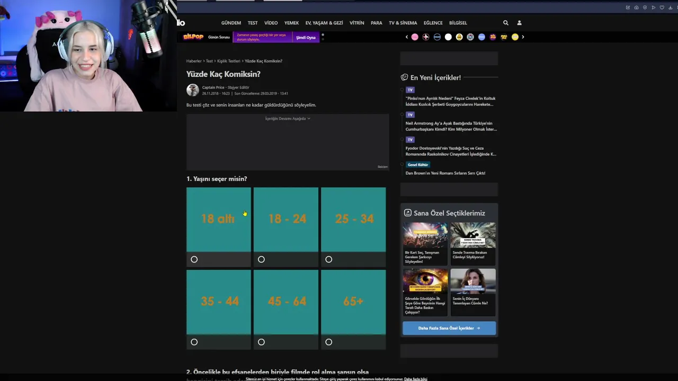Viewport: 678px width, 381px height.
Task: Select the radio button for 65+
Action: [329, 342]
